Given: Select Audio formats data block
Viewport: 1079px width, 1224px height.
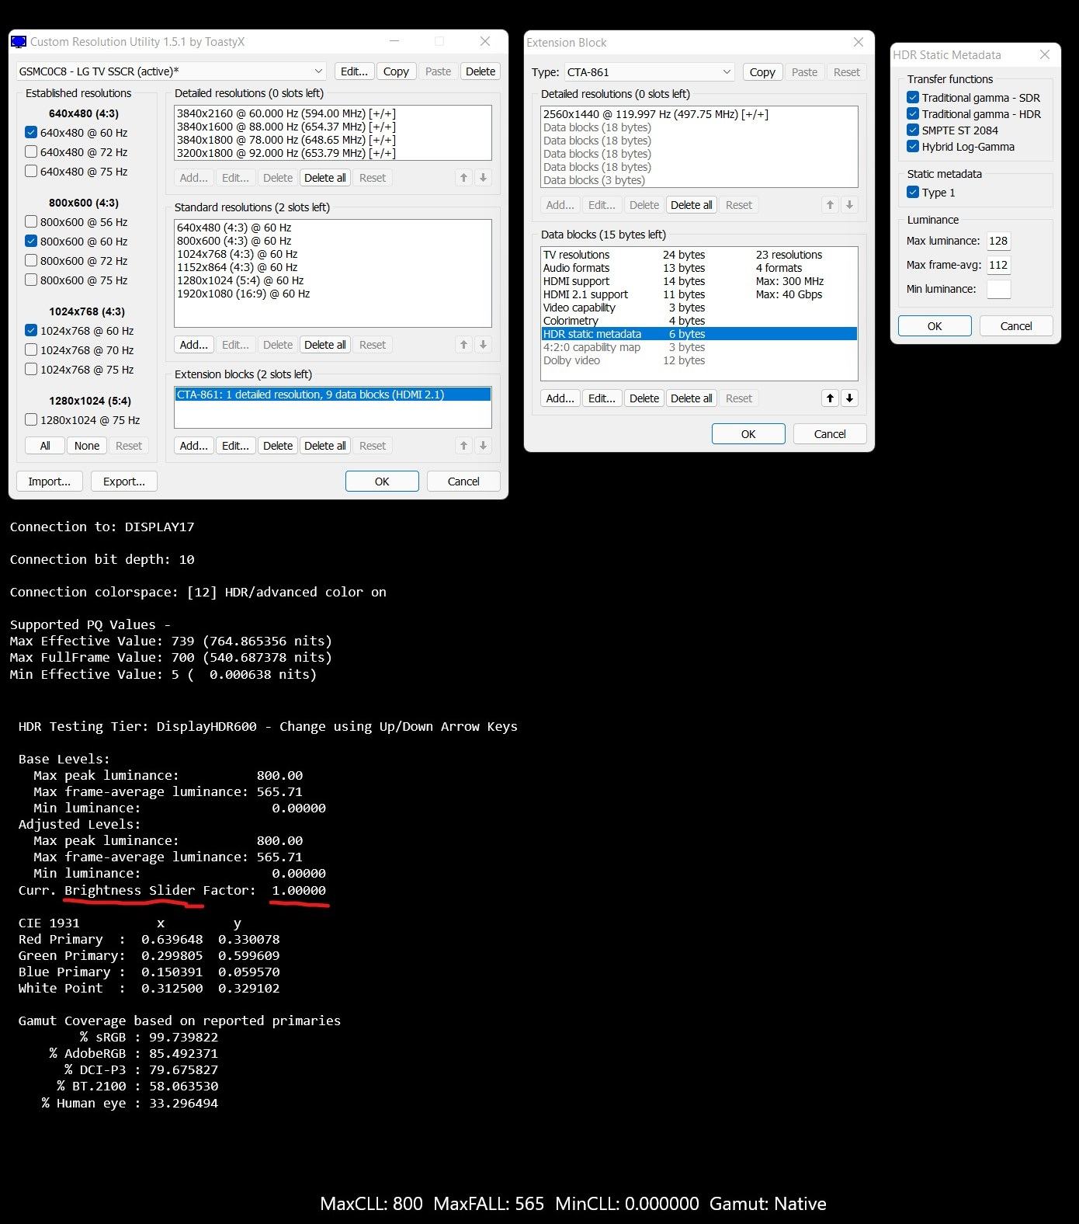Looking at the screenshot, I should 699,268.
